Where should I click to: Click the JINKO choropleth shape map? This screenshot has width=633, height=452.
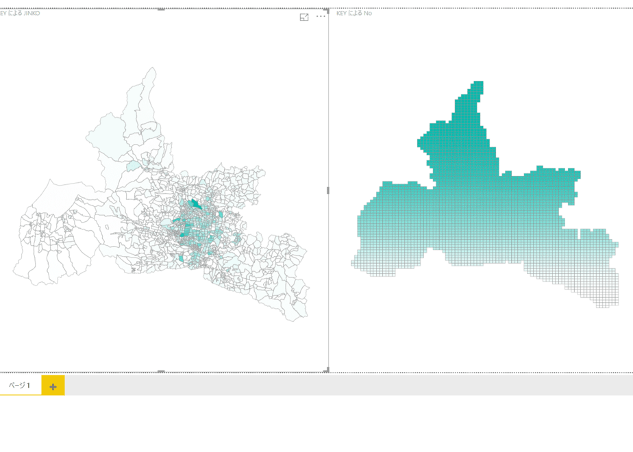click(162, 194)
